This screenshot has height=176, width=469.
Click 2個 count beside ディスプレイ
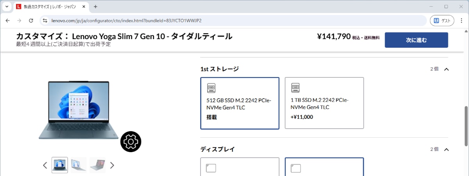(x=434, y=149)
